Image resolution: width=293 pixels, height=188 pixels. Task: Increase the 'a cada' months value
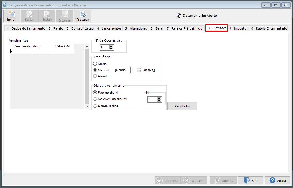[x=139, y=69]
